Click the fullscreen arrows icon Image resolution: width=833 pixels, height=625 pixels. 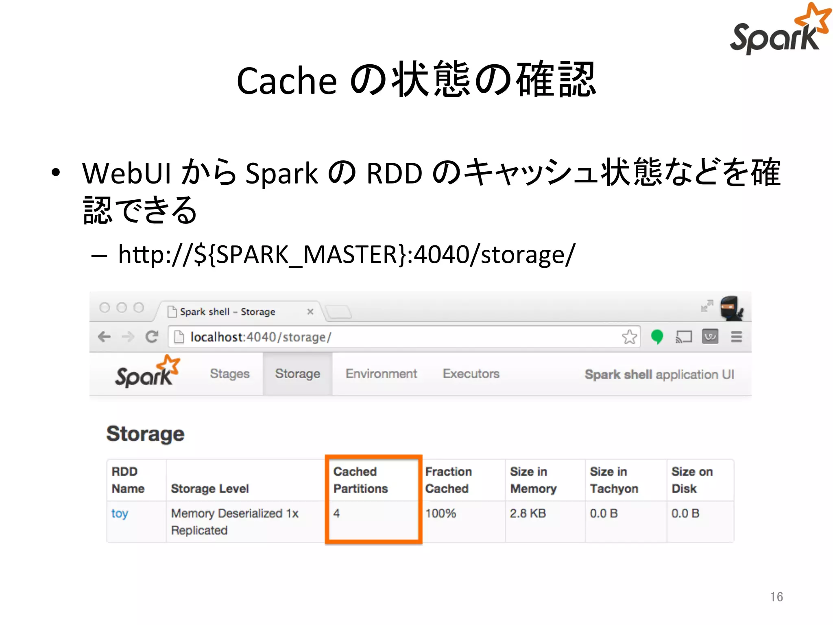click(707, 306)
